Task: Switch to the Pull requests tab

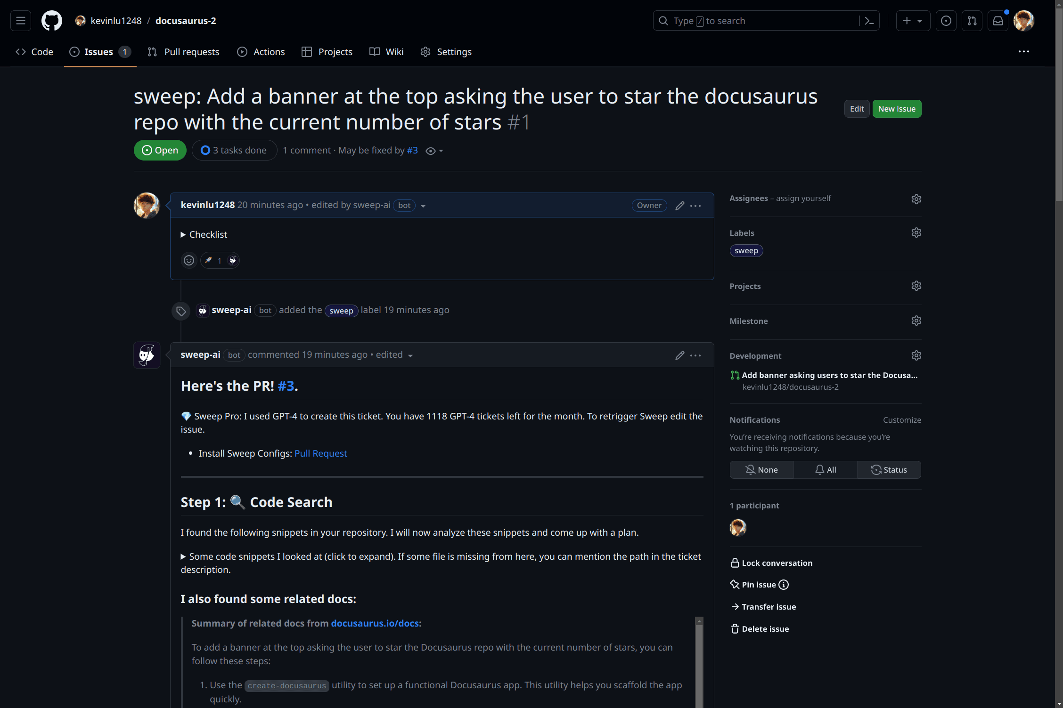Action: [x=184, y=52]
